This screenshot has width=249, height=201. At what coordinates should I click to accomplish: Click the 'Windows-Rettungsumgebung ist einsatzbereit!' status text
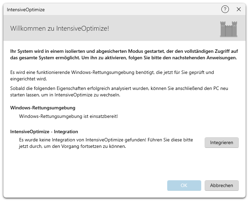69,117
